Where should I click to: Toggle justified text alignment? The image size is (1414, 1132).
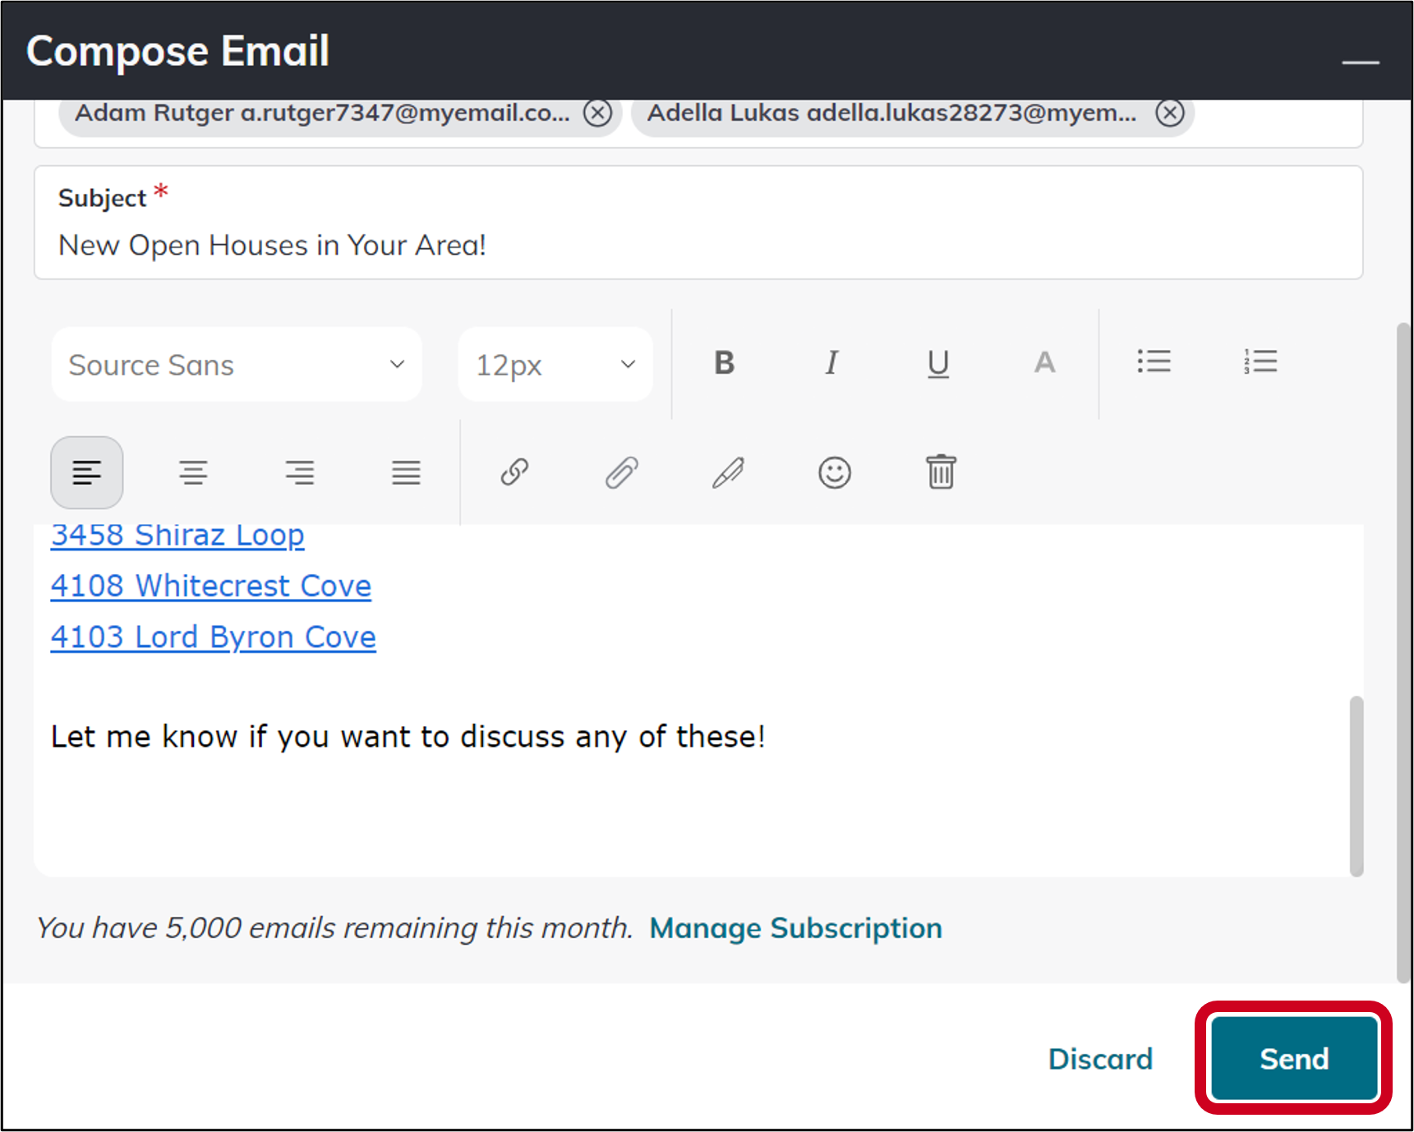coord(406,472)
